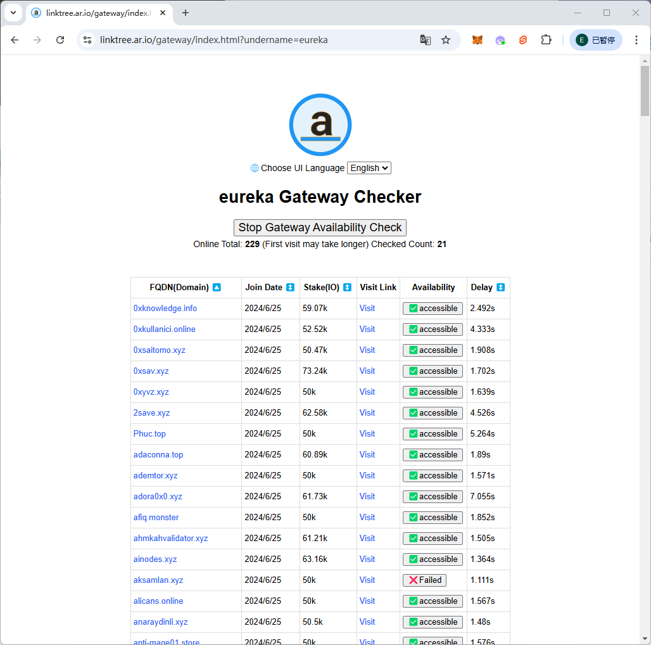Open the aksamlan.xyz domain link
This screenshot has height=645, width=651.
click(x=158, y=580)
